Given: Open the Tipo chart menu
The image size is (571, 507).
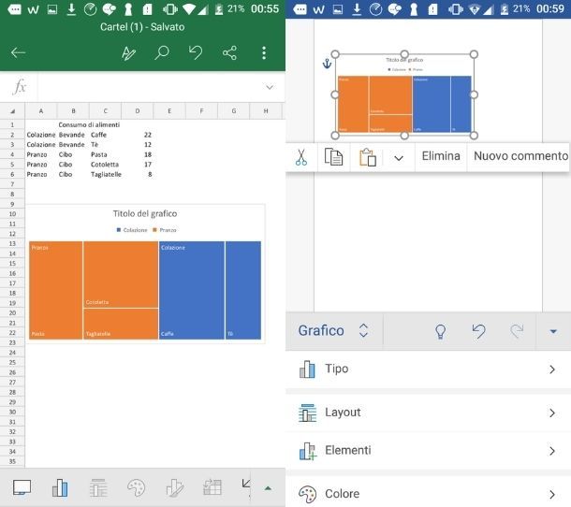Looking at the screenshot, I should pos(429,369).
